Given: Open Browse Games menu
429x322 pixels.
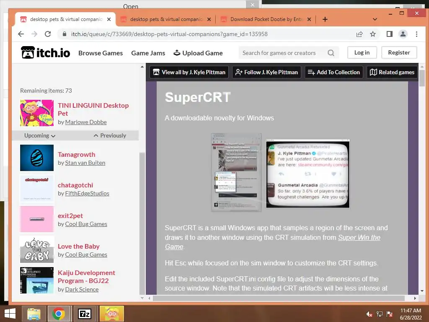Looking at the screenshot, I should click(101, 53).
